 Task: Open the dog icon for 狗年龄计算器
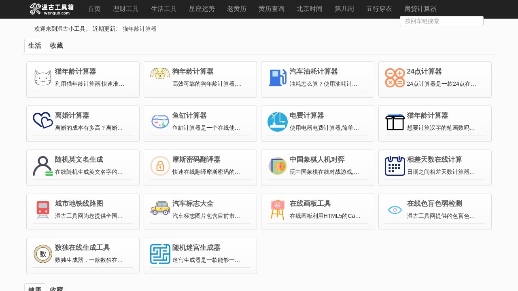pos(160,74)
